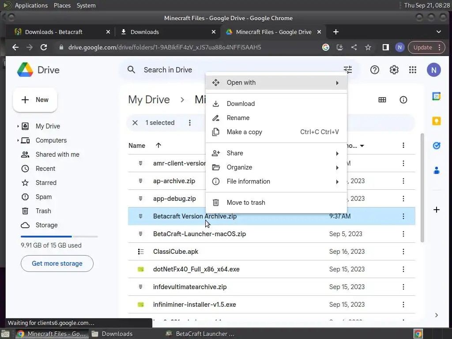Open the Support help icon
The image size is (452, 339).
pyautogui.click(x=374, y=70)
